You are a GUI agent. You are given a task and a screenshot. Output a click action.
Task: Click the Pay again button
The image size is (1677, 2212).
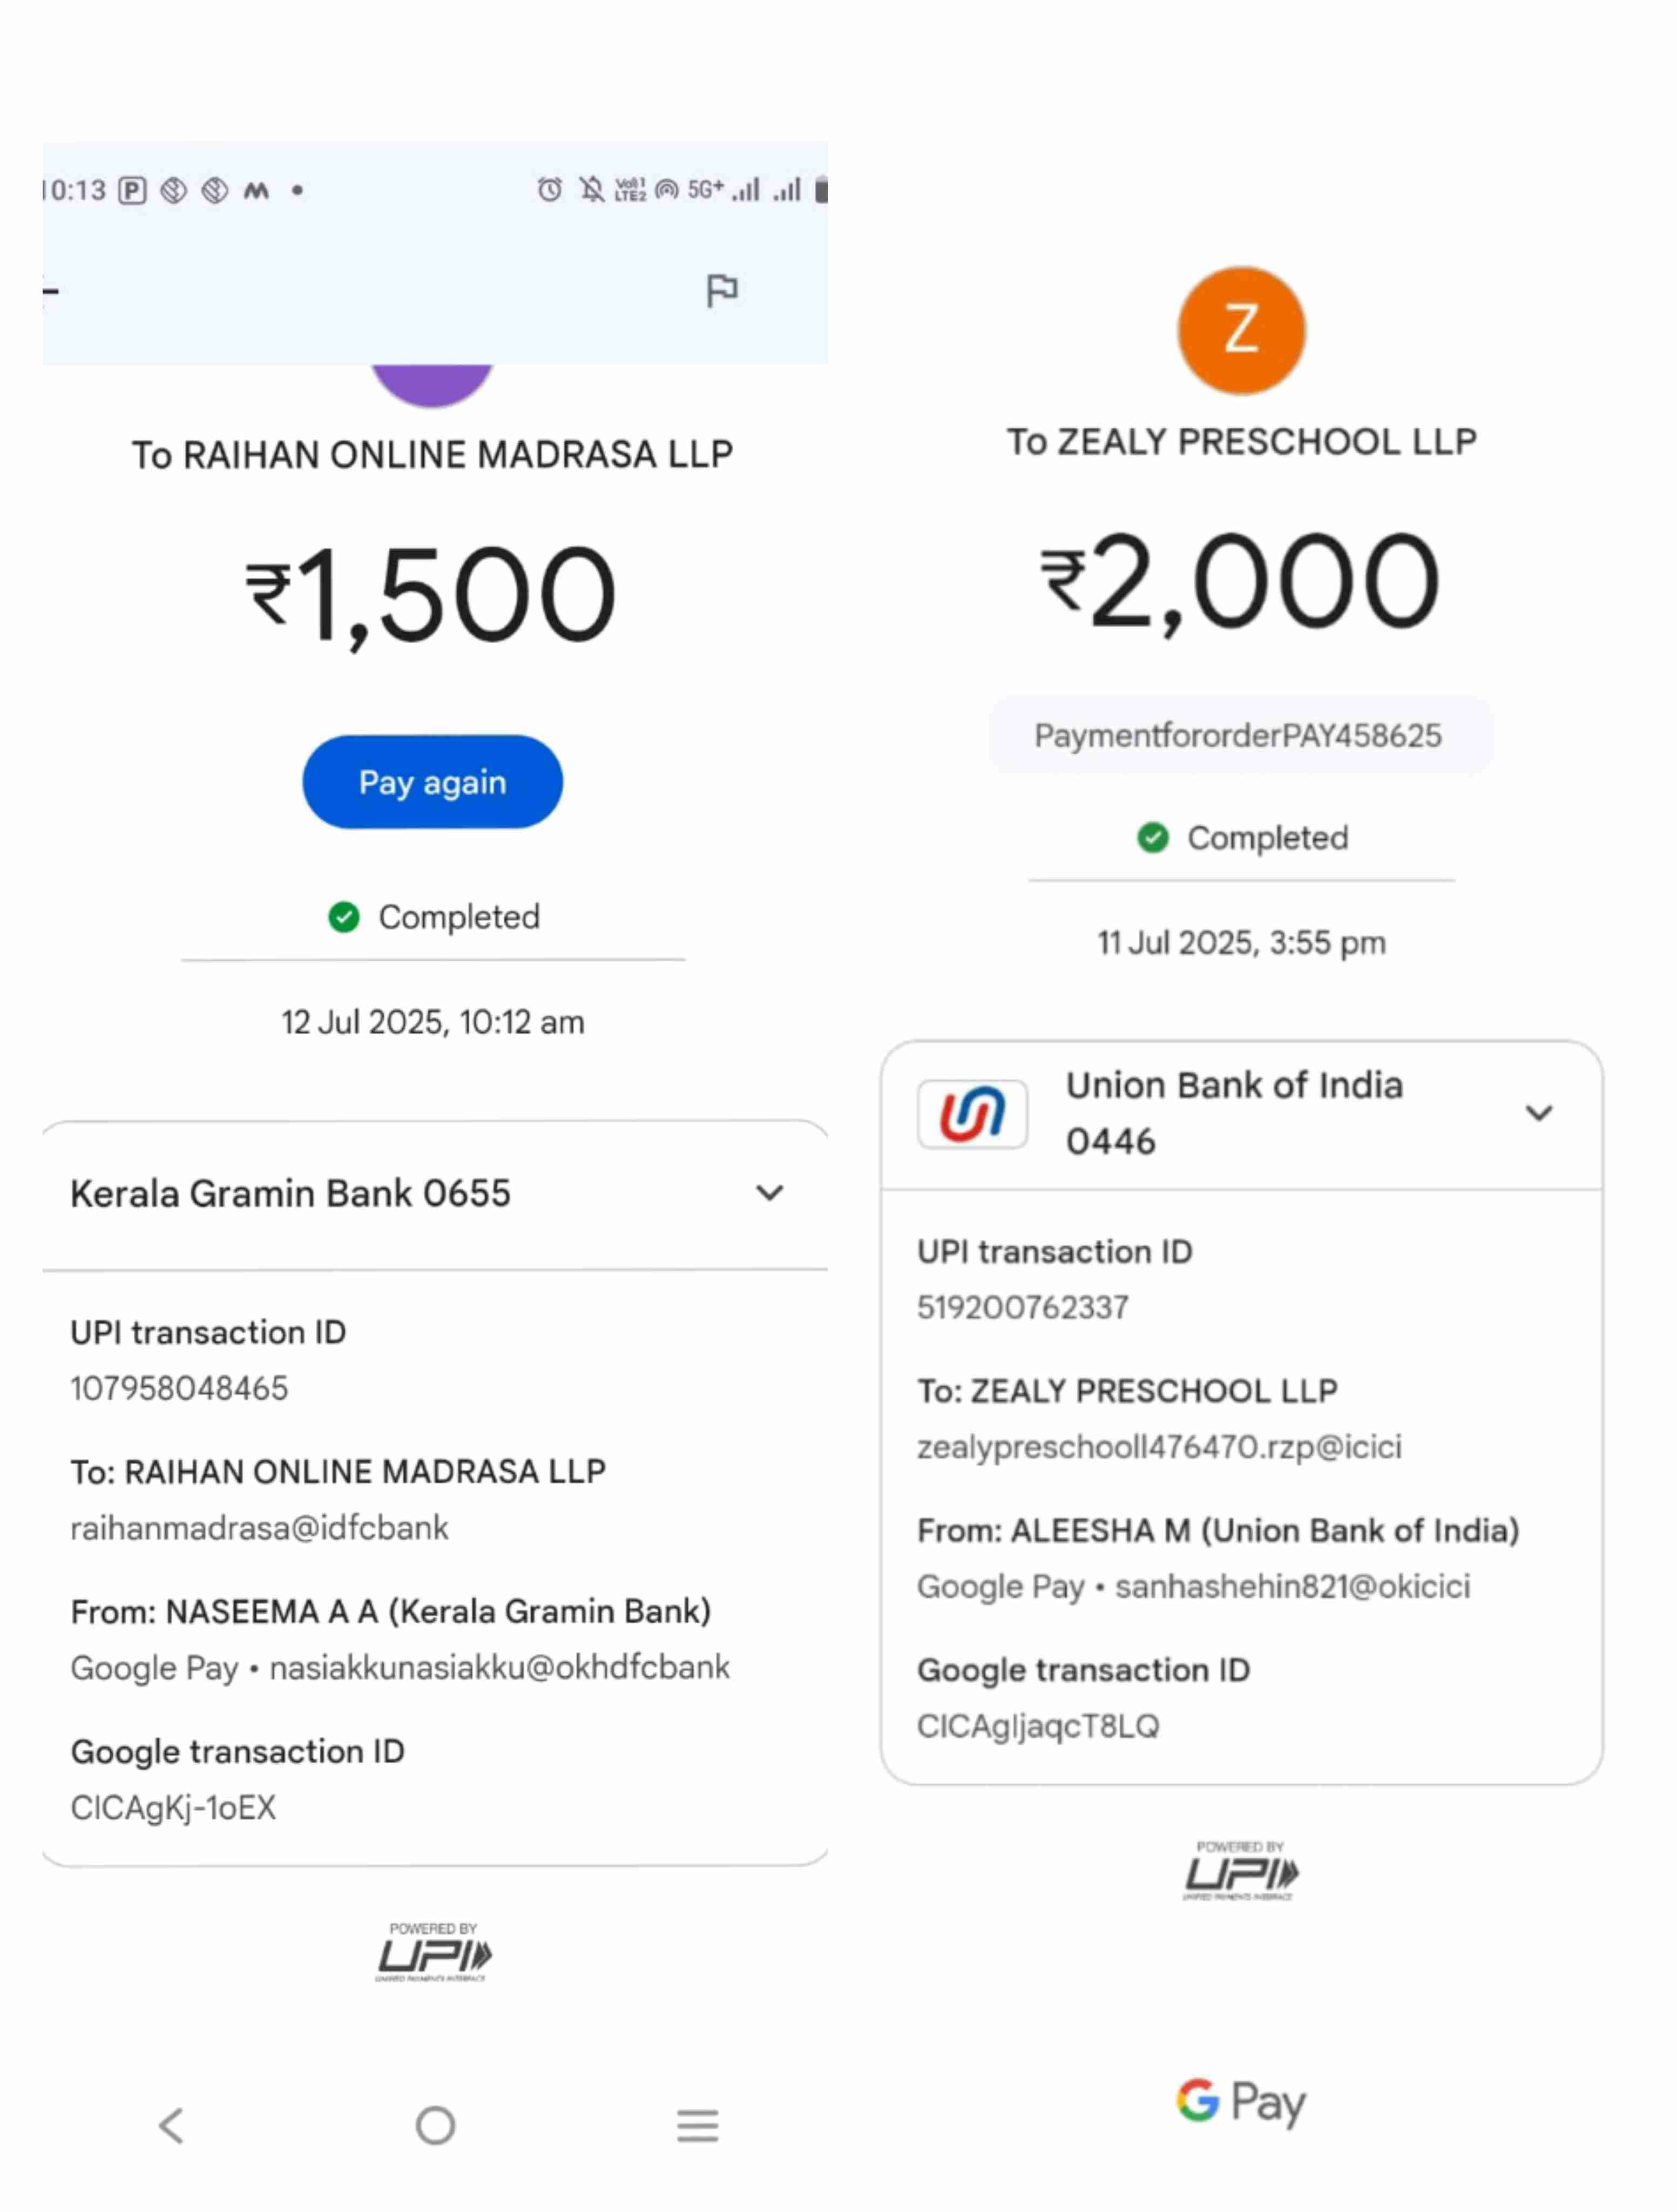click(432, 781)
